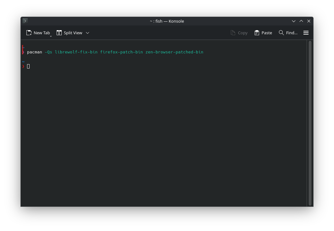Image resolution: width=334 pixels, height=231 pixels.
Task: Click the Split View icon
Action: [59, 33]
